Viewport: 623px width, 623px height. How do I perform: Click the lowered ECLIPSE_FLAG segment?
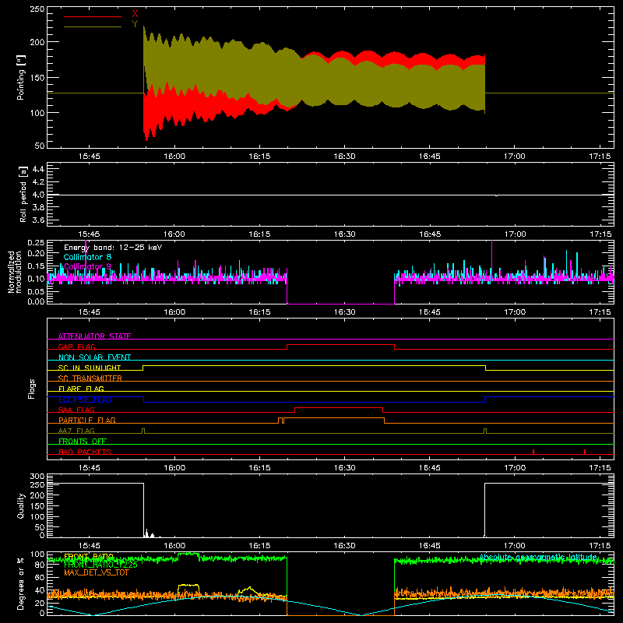point(314,402)
